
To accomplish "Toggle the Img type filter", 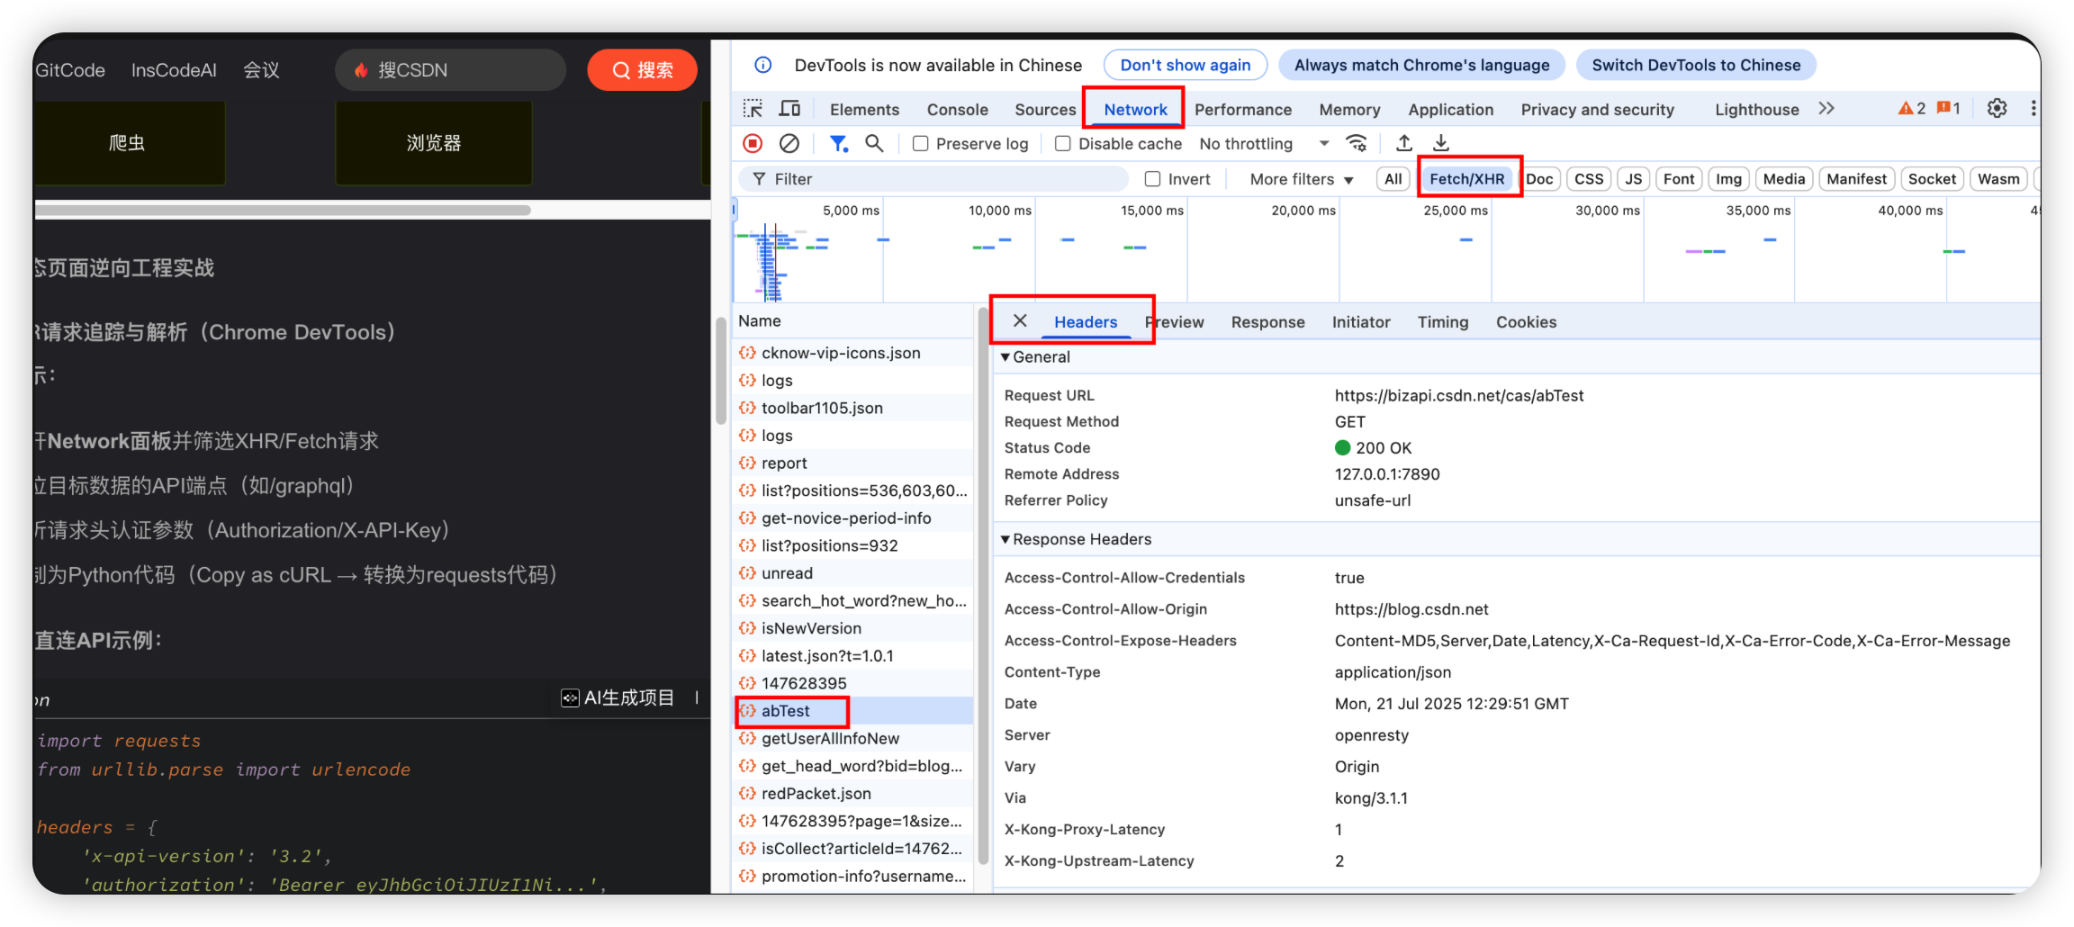I will click(x=1728, y=179).
